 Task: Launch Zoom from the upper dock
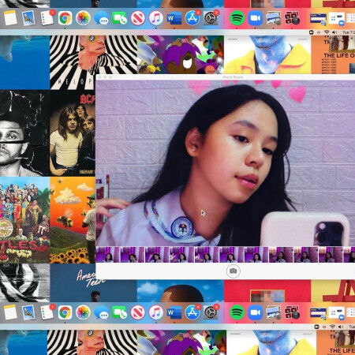(255, 18)
